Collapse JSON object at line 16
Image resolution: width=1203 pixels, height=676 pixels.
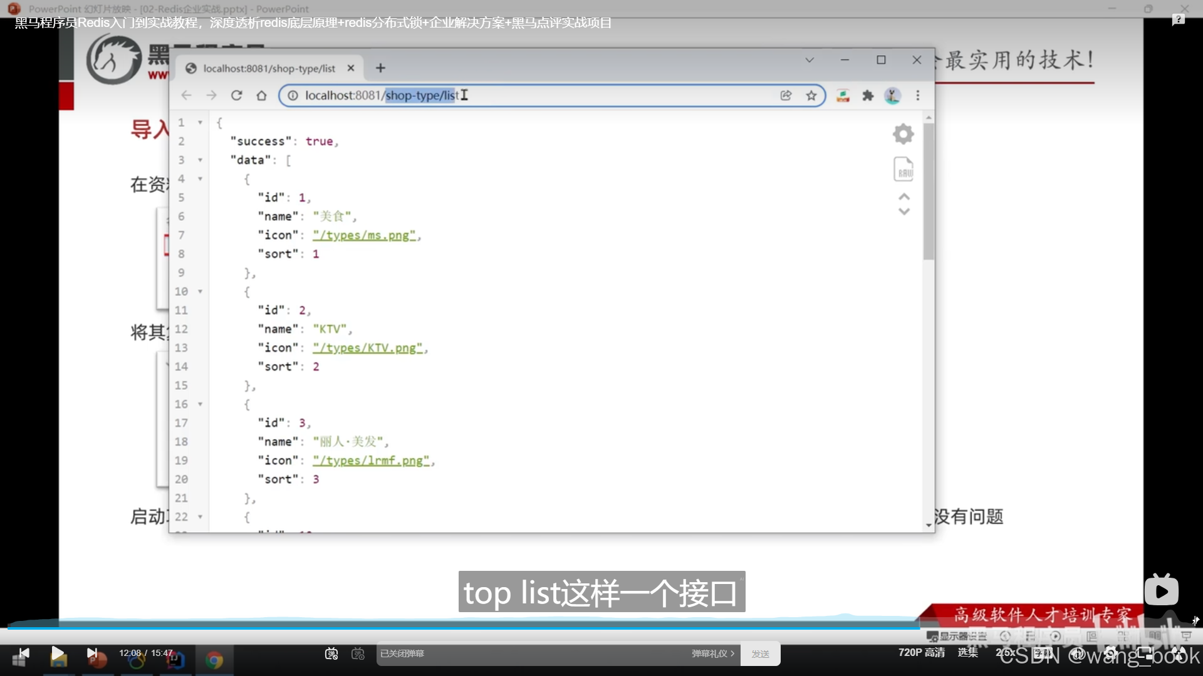(x=200, y=404)
